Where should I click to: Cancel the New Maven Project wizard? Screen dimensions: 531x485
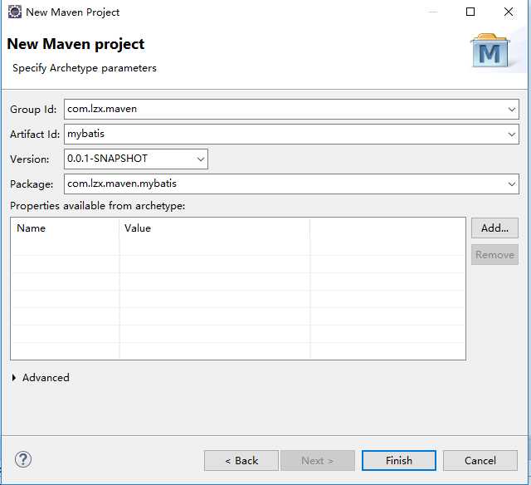point(480,461)
